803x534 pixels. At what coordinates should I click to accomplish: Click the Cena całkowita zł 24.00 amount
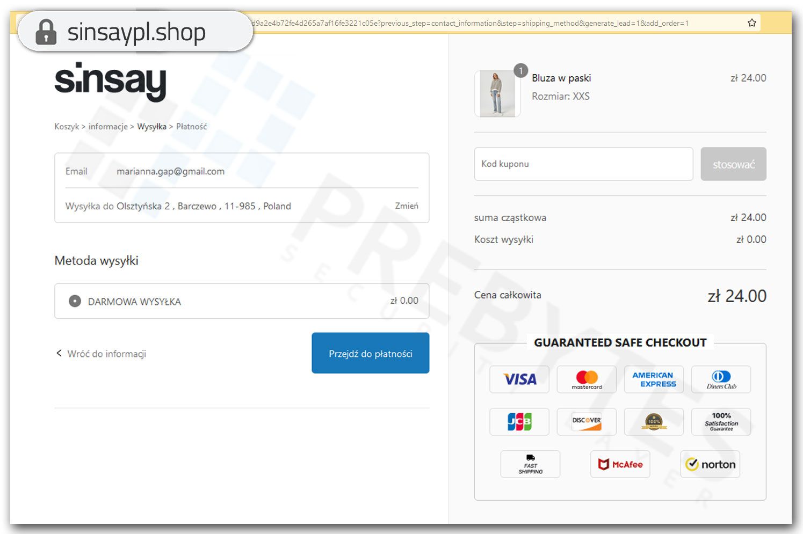coord(737,296)
